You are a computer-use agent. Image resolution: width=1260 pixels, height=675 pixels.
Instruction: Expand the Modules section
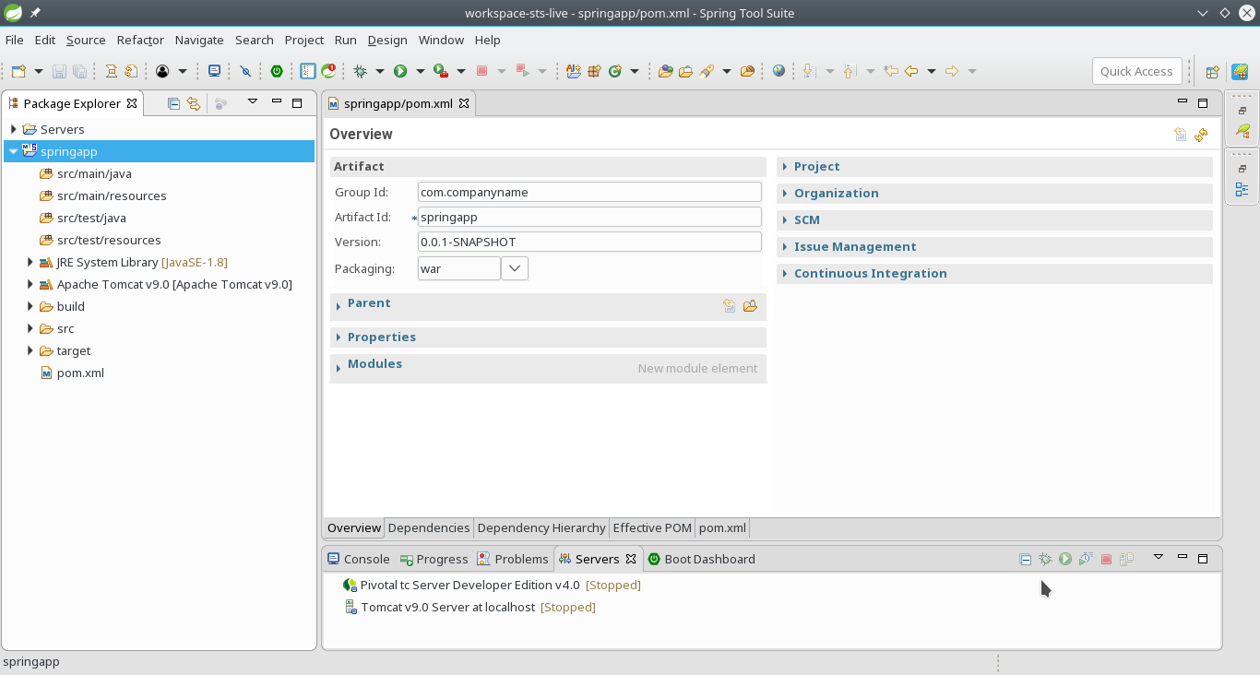(x=339, y=368)
